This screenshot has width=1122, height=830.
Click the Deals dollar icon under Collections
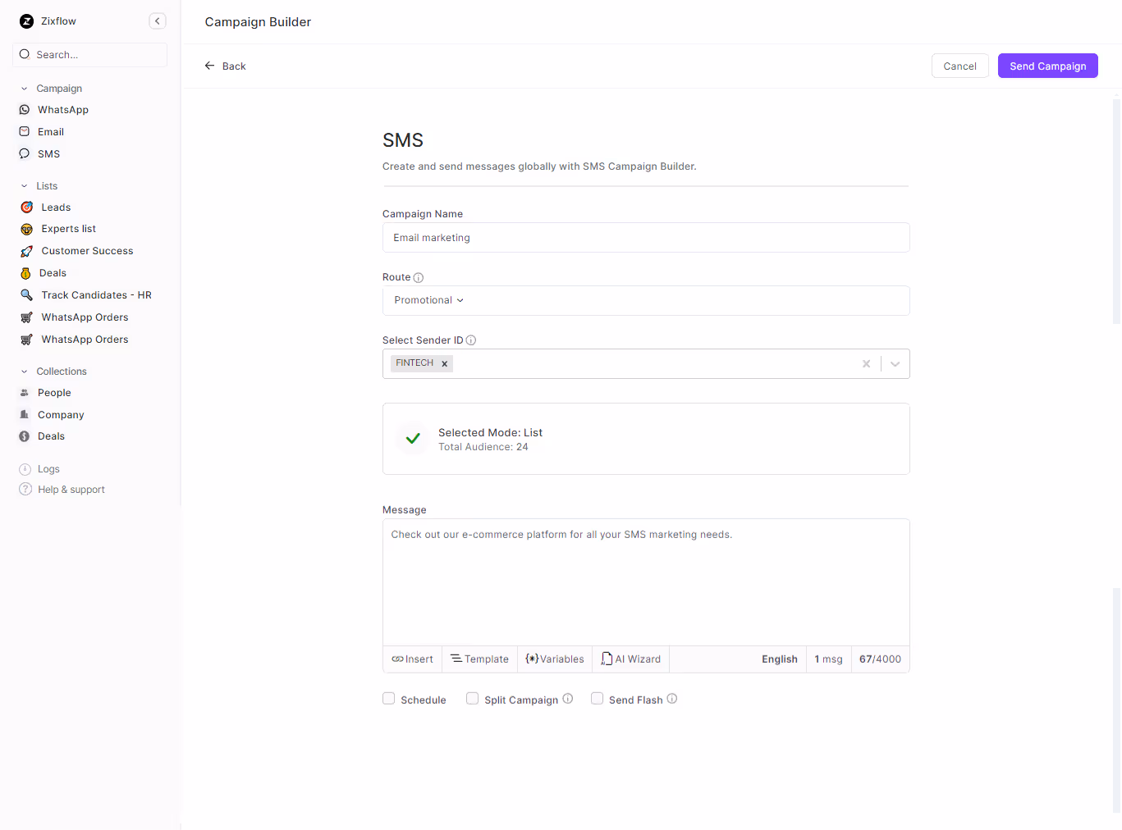[25, 436]
